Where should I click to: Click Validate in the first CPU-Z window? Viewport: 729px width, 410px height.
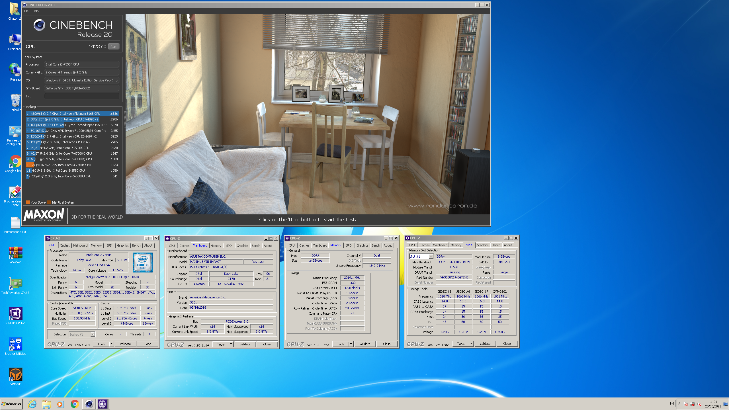point(125,344)
